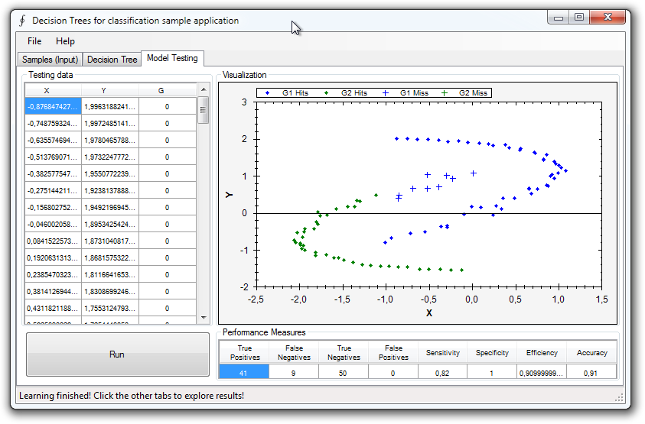The image size is (645, 424).
Task: Select the cell -0,156802752...
Action: pyautogui.click(x=53, y=208)
